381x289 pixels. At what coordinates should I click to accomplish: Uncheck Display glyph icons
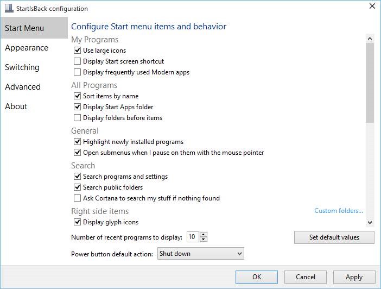[x=77, y=222]
